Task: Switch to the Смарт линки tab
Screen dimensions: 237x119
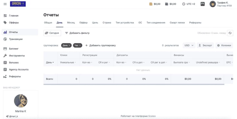Action: click(x=177, y=22)
